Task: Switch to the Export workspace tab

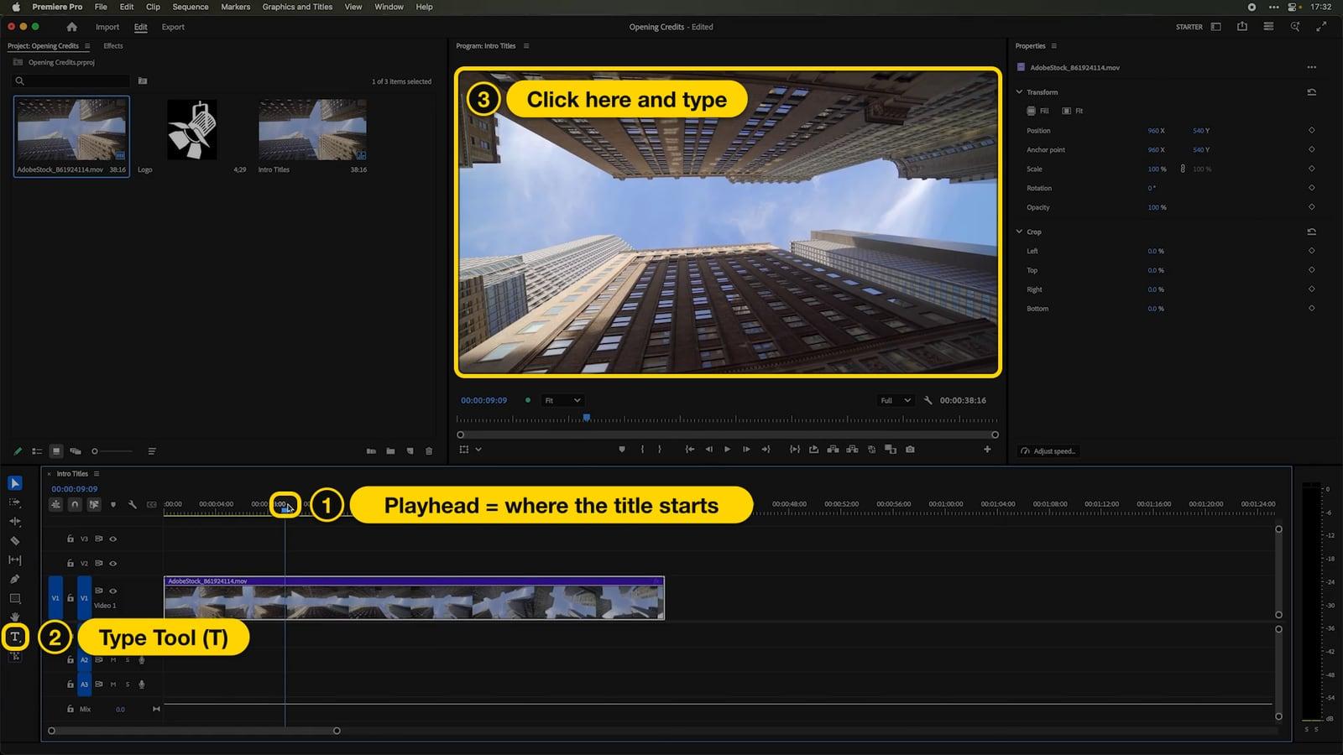Action: click(173, 27)
